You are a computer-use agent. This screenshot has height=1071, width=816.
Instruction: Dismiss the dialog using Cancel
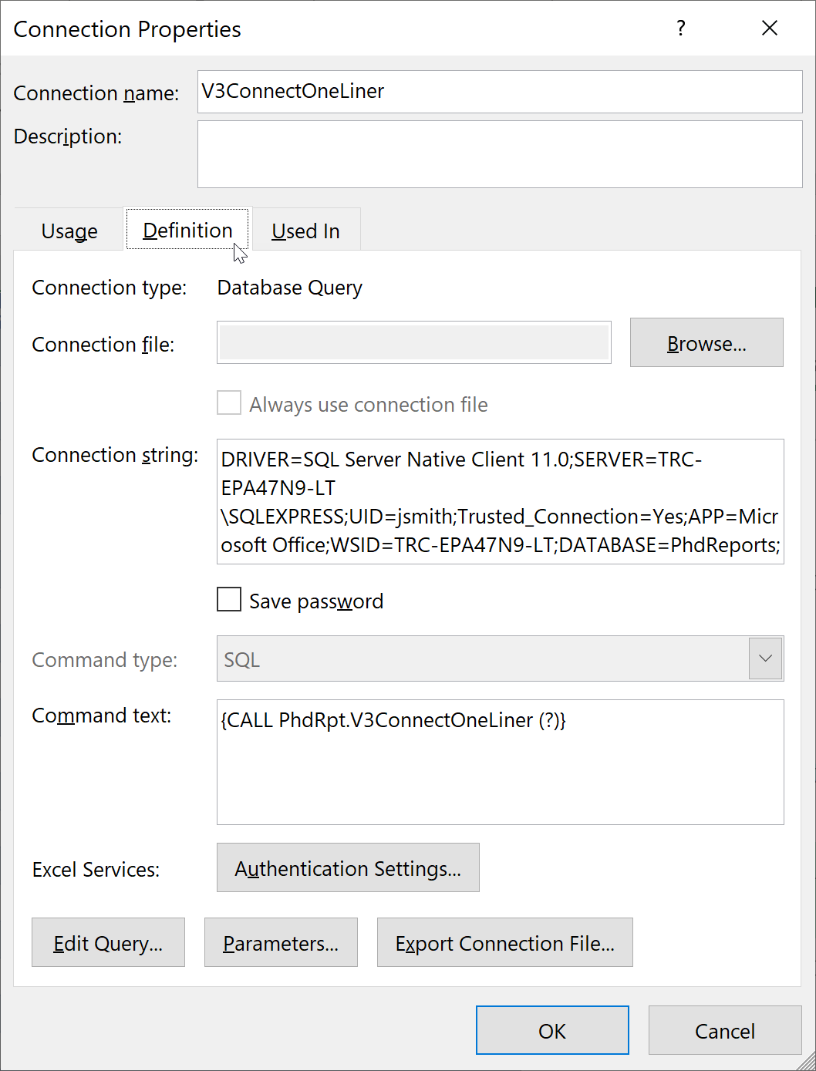coord(724,1030)
